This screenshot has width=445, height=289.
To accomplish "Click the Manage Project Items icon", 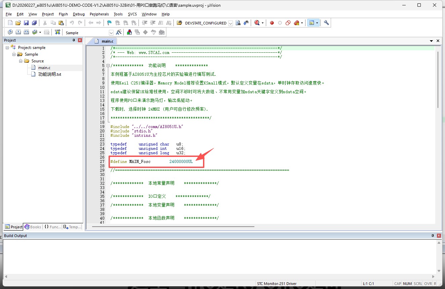I will tap(129, 33).
